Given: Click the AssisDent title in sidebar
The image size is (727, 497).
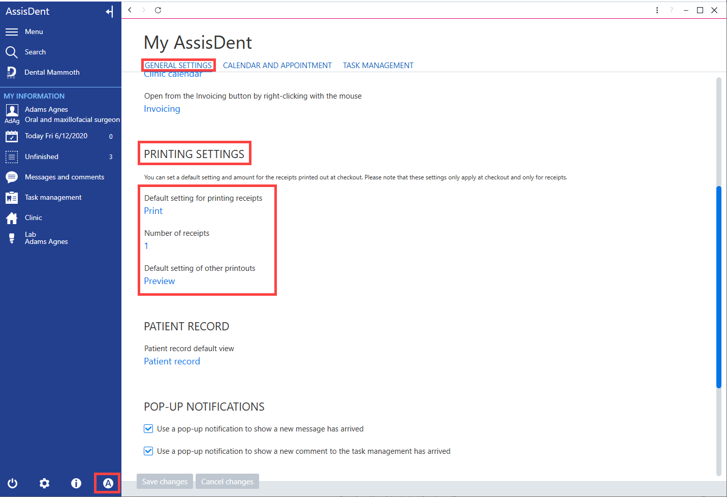Looking at the screenshot, I should click(x=27, y=11).
